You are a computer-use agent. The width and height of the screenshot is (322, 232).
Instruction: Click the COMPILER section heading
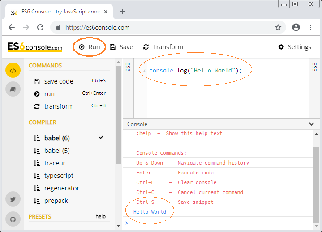(42, 122)
